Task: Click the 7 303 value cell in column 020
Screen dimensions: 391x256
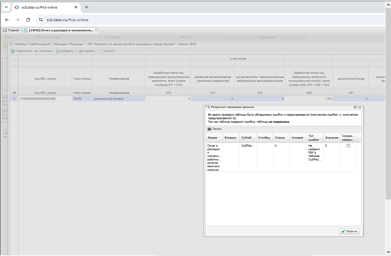Action: pyautogui.click(x=309, y=99)
